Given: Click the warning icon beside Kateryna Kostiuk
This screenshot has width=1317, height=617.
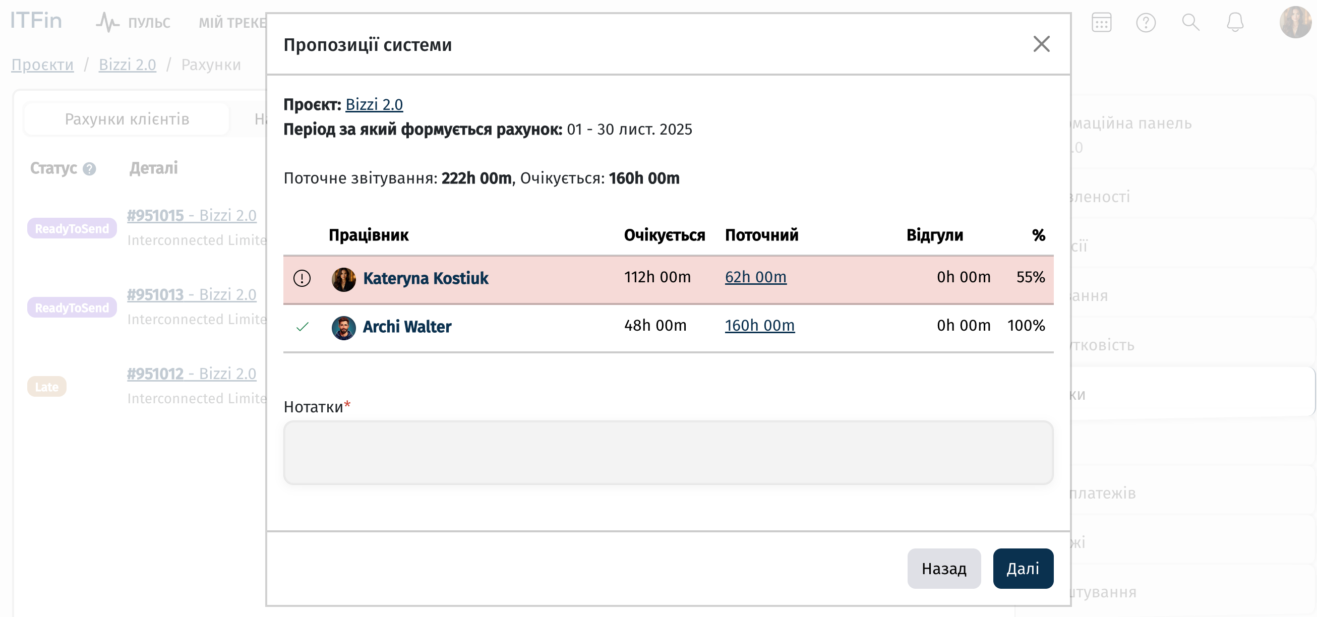Looking at the screenshot, I should (302, 278).
